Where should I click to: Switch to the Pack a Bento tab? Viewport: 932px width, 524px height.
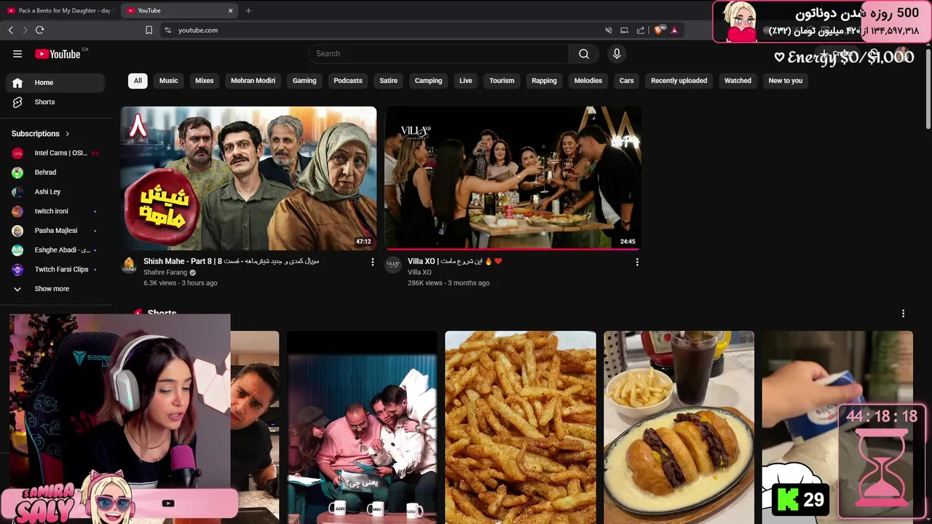tap(59, 10)
